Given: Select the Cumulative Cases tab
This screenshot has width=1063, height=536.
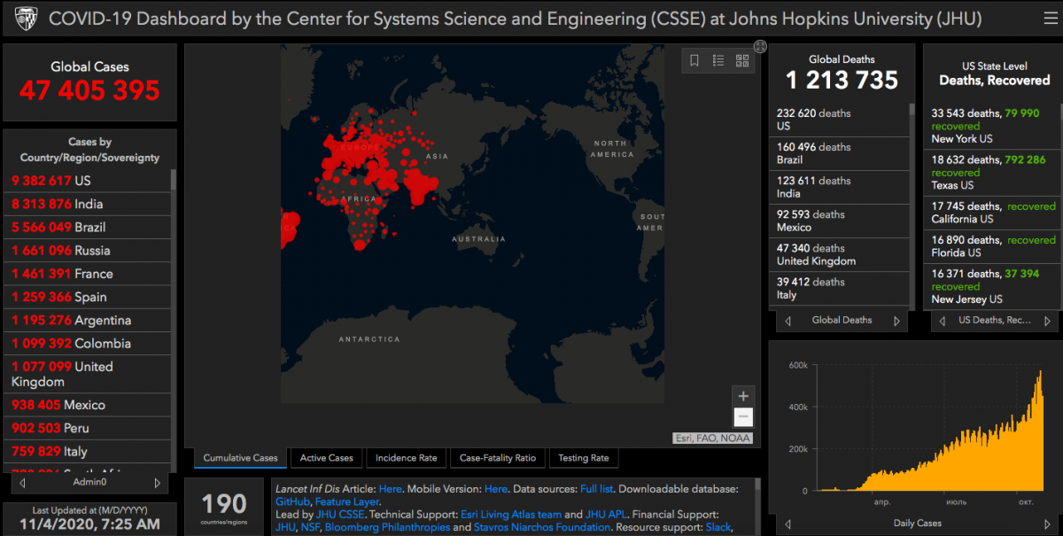Looking at the screenshot, I should tap(241, 458).
